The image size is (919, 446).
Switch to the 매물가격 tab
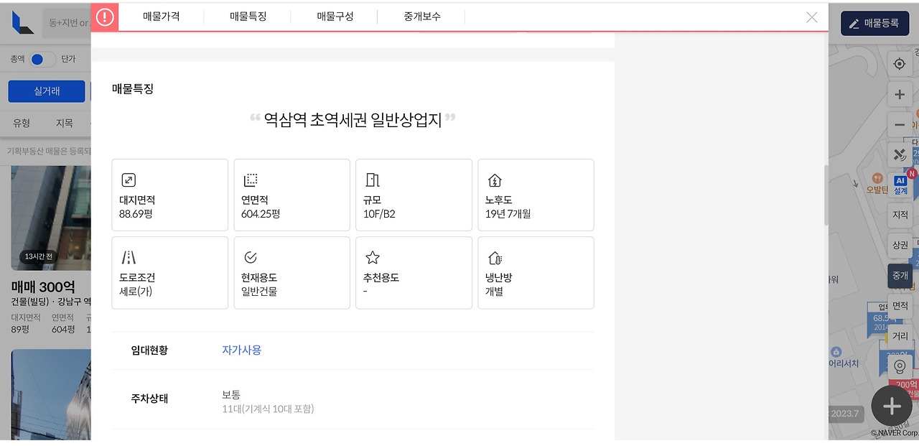(x=161, y=17)
